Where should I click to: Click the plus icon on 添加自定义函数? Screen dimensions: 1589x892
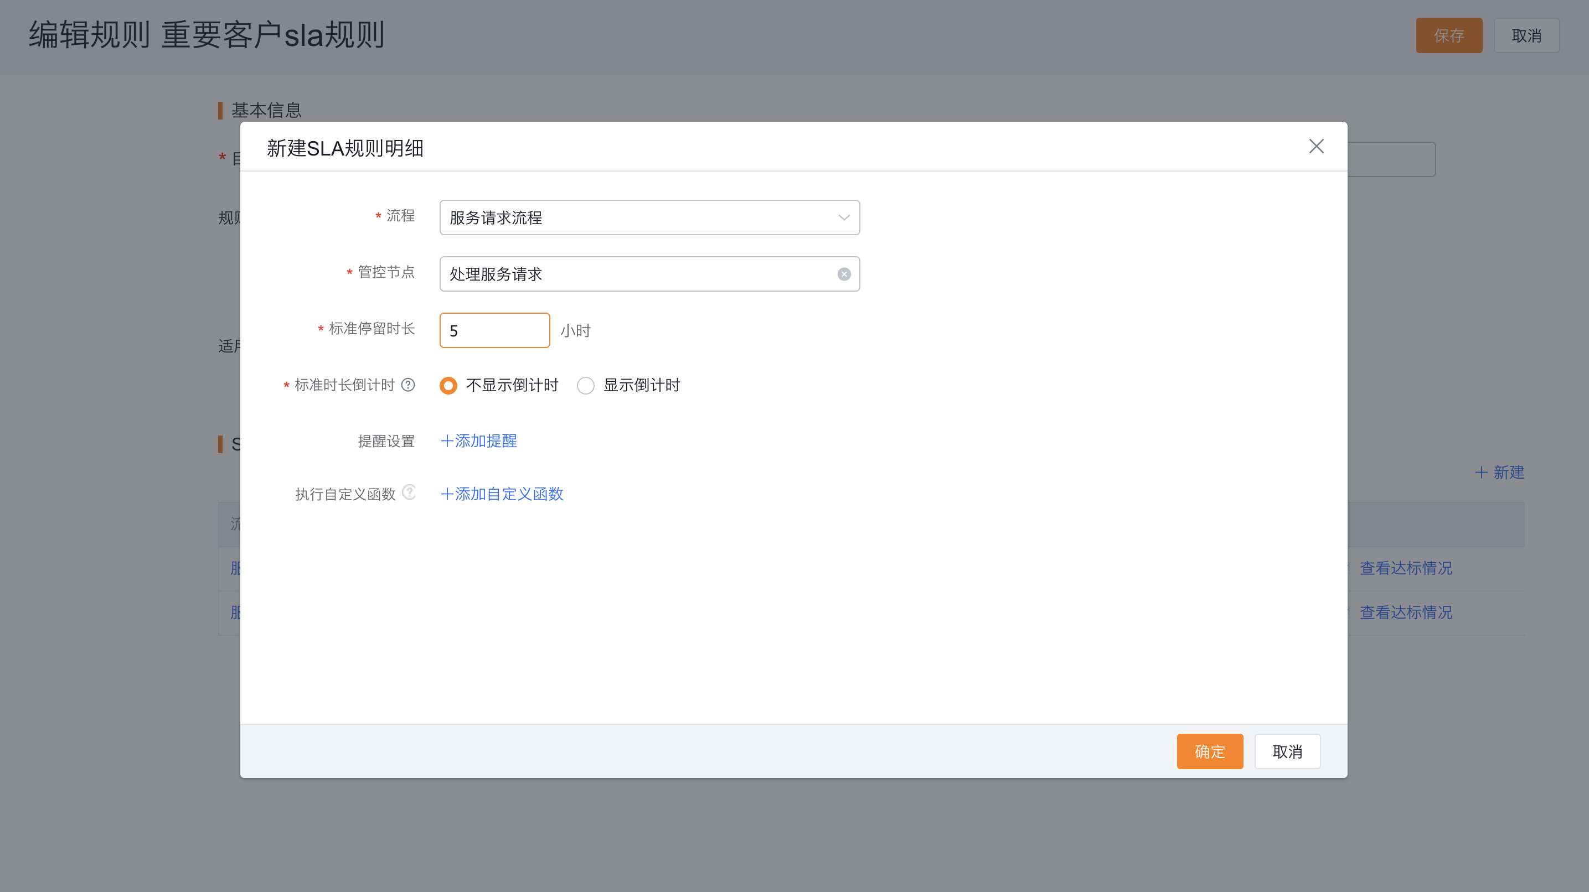(447, 494)
